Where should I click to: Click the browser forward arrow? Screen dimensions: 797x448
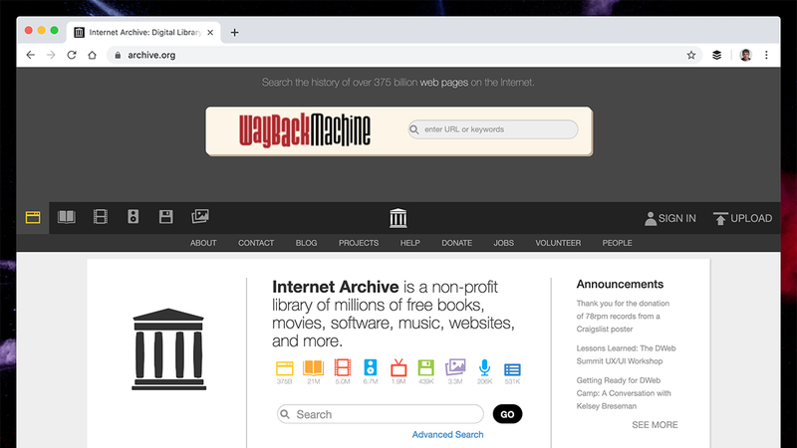51,55
